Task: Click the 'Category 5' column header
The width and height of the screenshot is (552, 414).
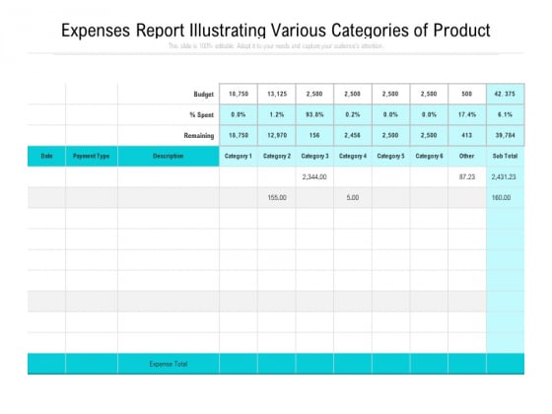Action: pyautogui.click(x=390, y=156)
